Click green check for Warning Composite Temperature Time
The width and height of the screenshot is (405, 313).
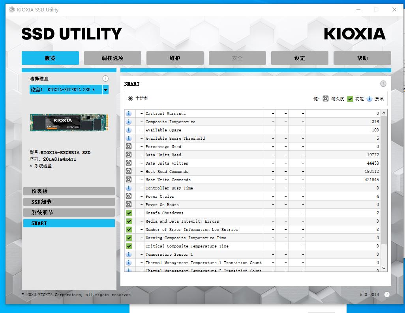tap(129, 238)
